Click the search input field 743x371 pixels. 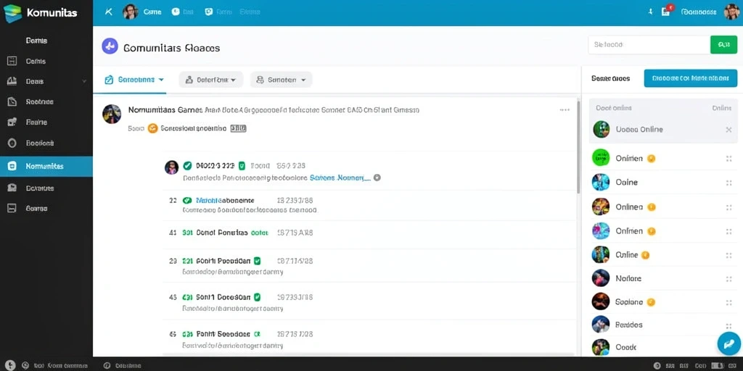point(649,44)
